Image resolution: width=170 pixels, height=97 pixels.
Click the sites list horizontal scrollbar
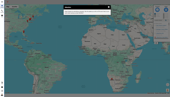click(161, 39)
